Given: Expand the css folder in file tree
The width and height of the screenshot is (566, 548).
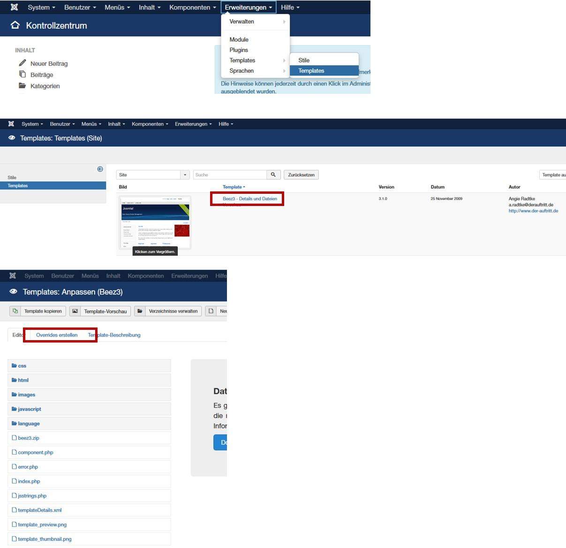Looking at the screenshot, I should tap(22, 365).
